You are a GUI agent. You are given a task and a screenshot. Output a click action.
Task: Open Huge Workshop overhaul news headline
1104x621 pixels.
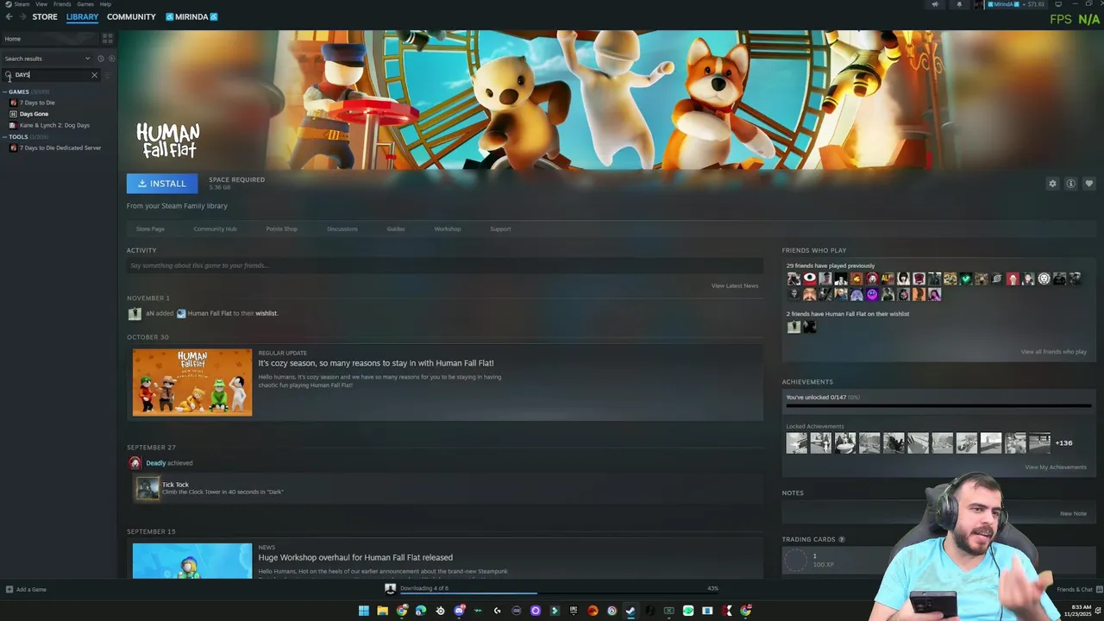point(355,558)
